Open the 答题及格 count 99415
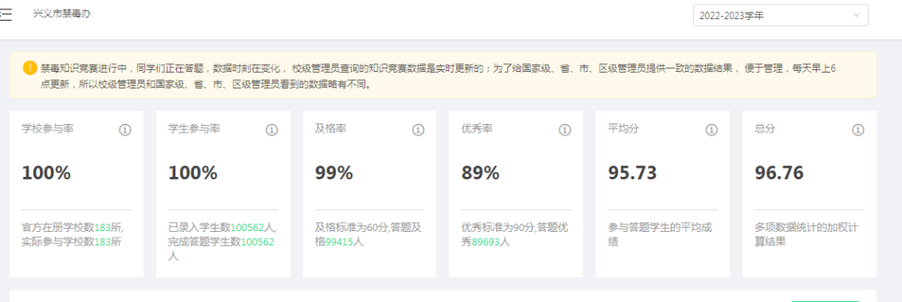902x302 pixels. click(x=339, y=242)
